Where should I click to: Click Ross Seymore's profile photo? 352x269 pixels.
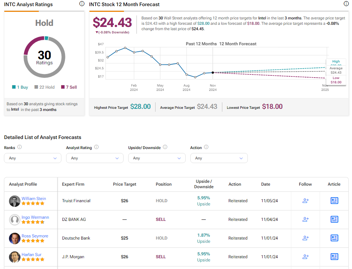15,238
